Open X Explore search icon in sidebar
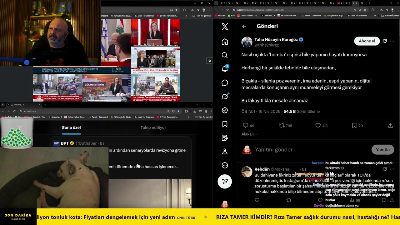400x225 pixels. (225, 55)
